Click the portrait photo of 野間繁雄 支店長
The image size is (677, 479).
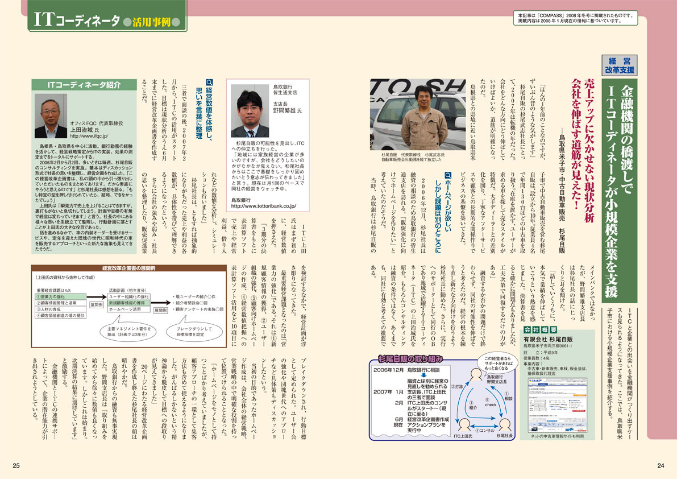coord(250,110)
